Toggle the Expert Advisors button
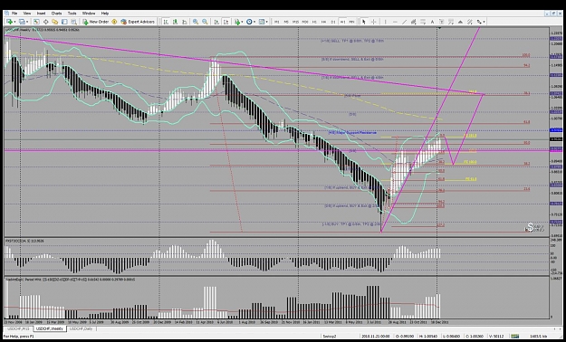 (138, 22)
